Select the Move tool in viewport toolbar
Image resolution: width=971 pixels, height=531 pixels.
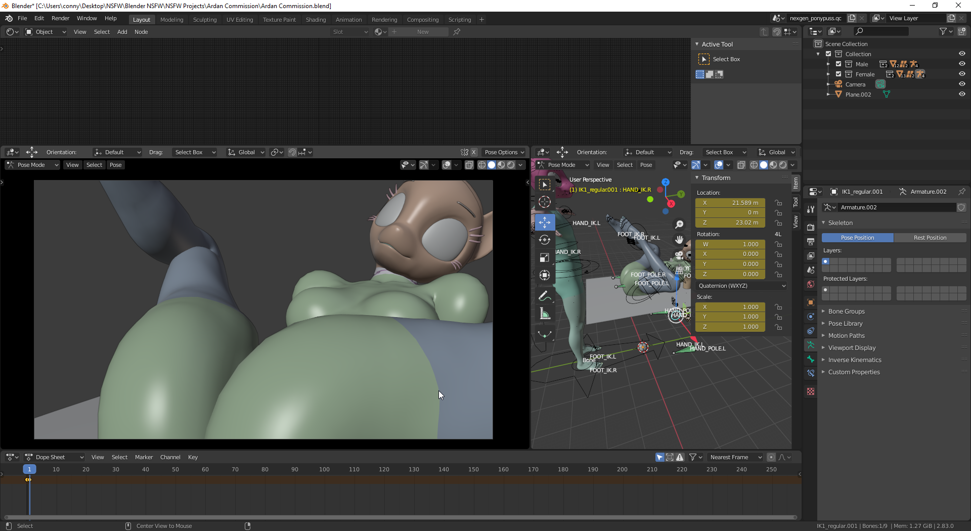545,222
